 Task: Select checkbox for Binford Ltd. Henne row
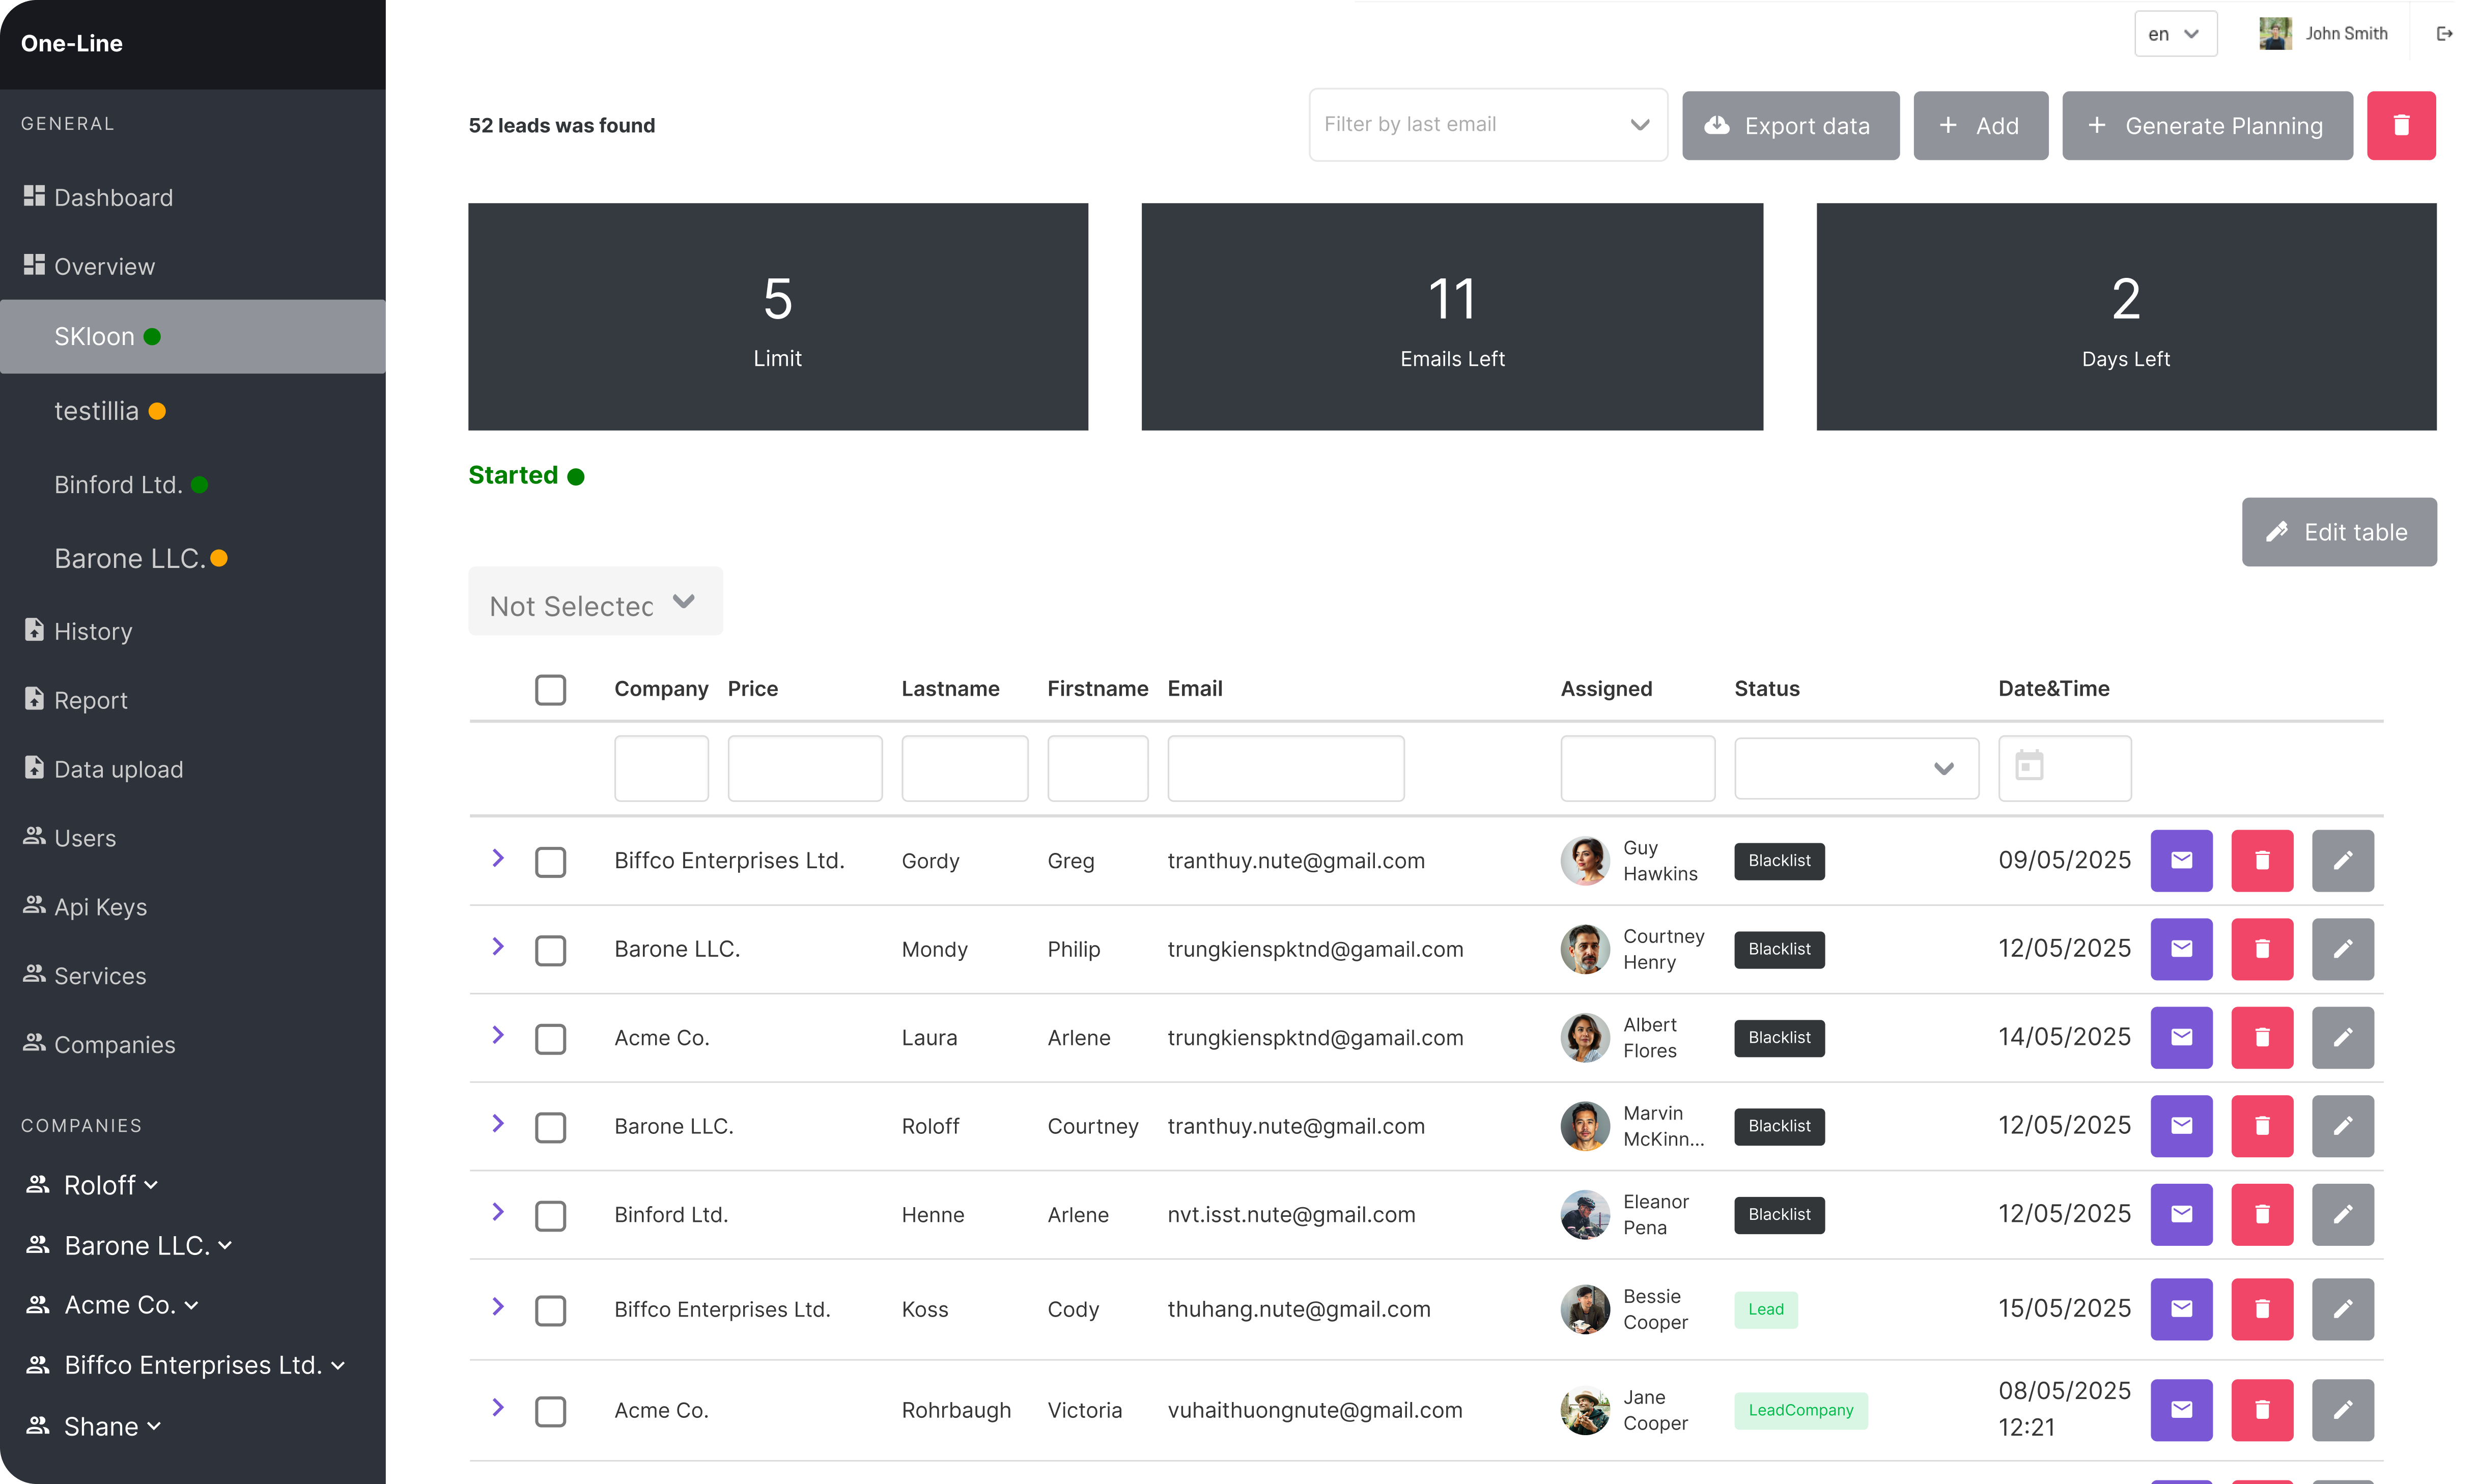(x=550, y=1215)
